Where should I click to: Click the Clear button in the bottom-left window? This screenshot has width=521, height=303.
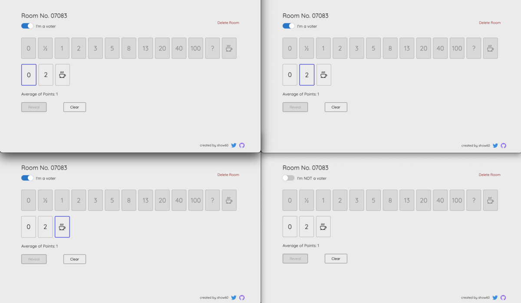point(75,259)
